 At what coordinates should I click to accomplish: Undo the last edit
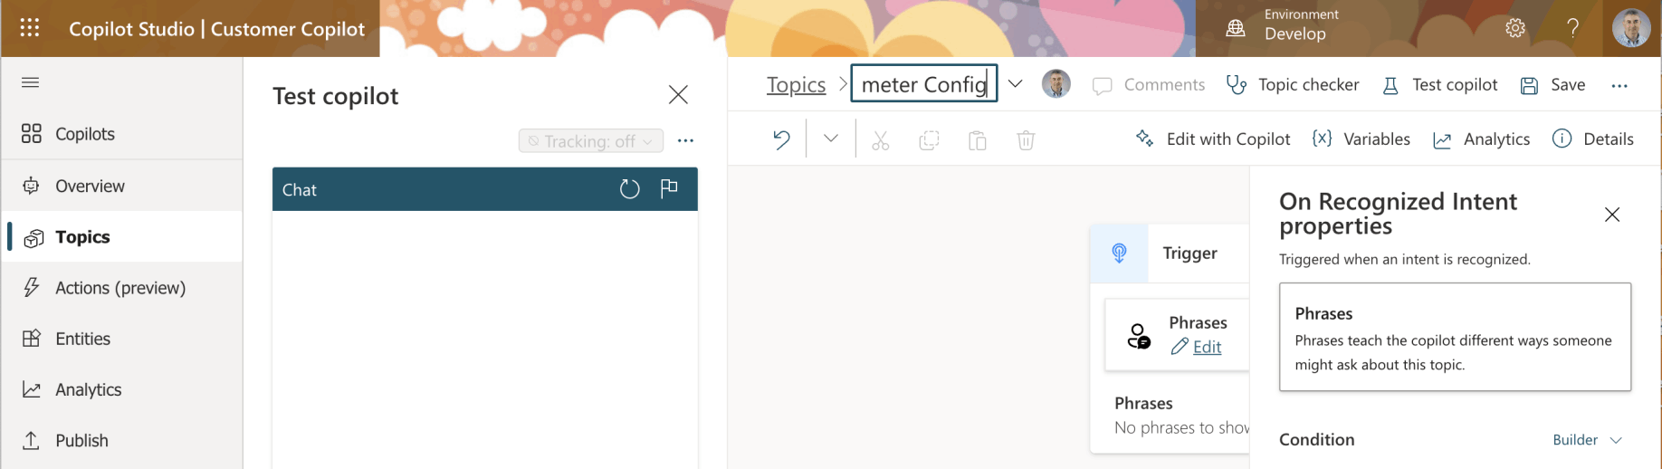(x=781, y=139)
